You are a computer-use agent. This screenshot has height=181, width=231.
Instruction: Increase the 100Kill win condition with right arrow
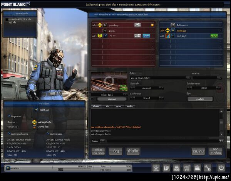pyautogui.click(x=219, y=88)
